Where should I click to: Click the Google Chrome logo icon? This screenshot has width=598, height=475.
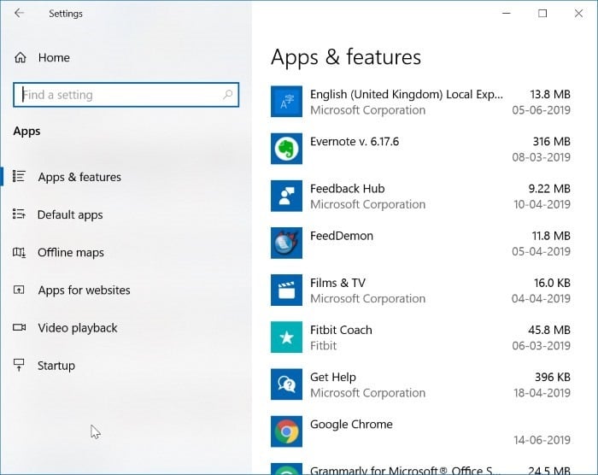pos(286,431)
